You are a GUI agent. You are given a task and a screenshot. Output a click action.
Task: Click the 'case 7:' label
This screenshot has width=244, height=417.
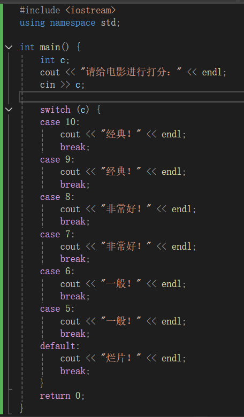(57, 234)
